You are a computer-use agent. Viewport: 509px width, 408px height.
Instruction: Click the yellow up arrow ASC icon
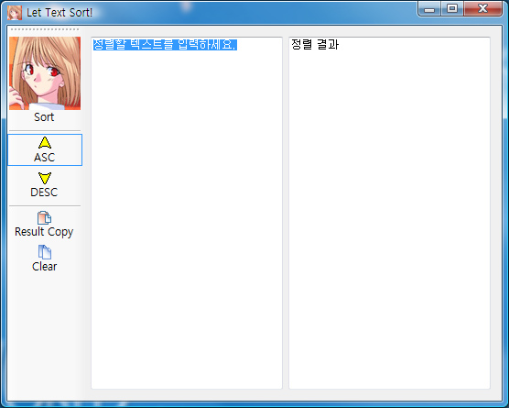(45, 143)
